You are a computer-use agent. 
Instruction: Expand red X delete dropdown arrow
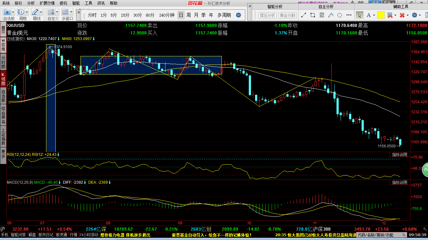pyautogui.click(x=408, y=15)
